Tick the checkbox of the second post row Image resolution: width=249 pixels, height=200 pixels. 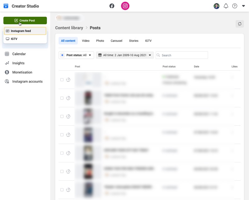(x=62, y=98)
